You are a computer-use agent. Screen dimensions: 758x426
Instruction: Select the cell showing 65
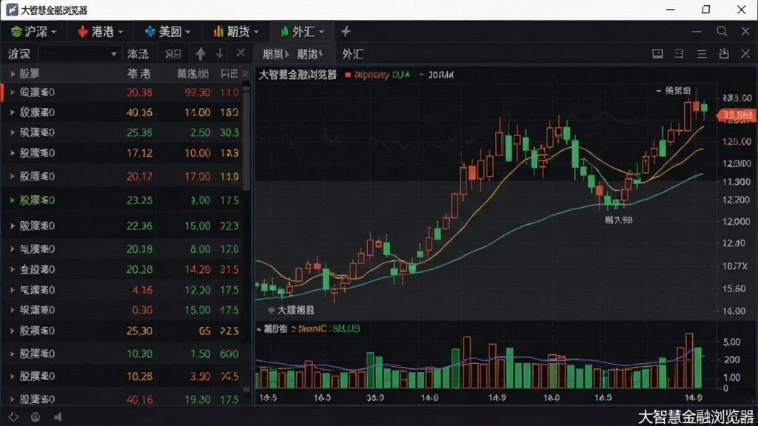(x=204, y=331)
